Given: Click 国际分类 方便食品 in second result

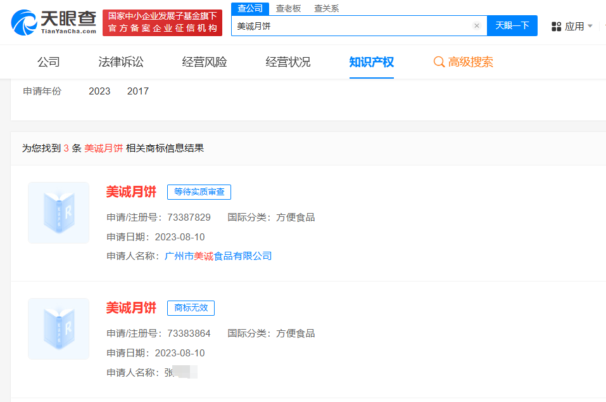Looking at the screenshot, I should (271, 334).
